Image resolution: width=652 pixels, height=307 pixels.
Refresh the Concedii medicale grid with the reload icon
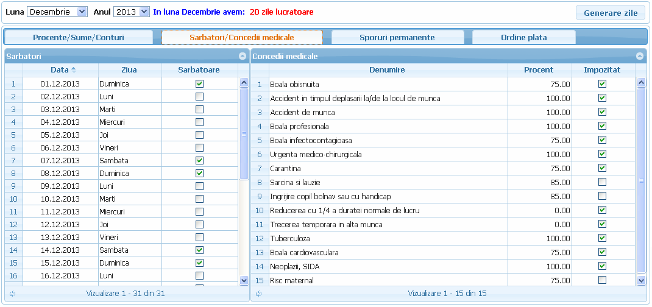coord(258,294)
